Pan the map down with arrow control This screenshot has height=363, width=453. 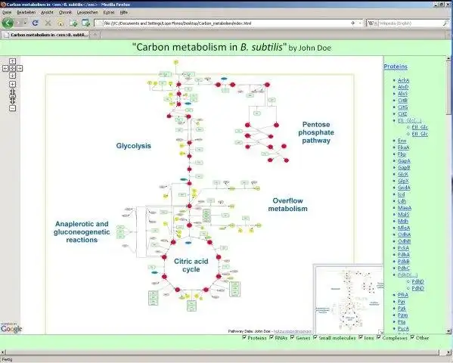click(12, 76)
